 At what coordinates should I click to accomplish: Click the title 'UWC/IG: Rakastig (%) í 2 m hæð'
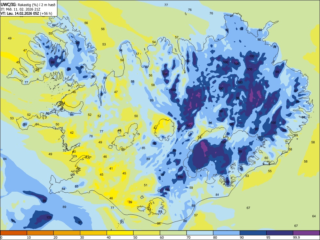click(x=28, y=5)
